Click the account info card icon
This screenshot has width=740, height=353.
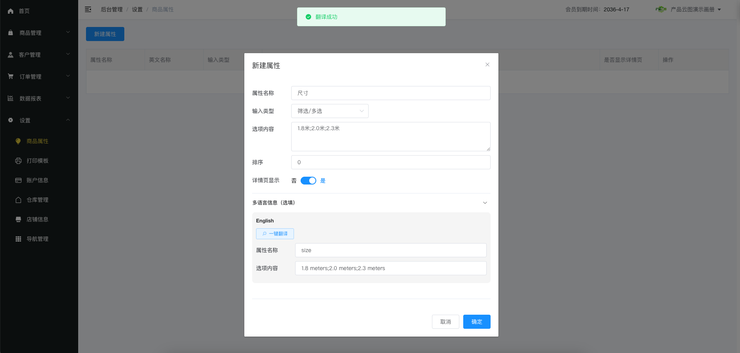(18, 180)
